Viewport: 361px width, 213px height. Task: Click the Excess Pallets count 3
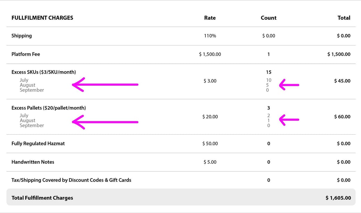(x=268, y=108)
